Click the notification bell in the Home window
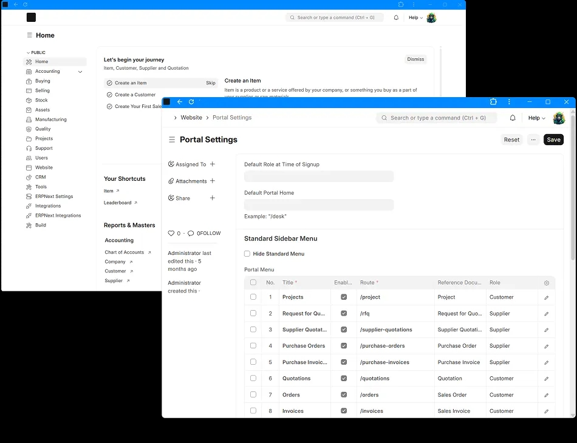The height and width of the screenshot is (443, 577). [x=396, y=17]
